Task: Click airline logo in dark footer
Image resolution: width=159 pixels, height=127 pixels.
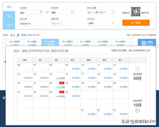Action: [4, 98]
